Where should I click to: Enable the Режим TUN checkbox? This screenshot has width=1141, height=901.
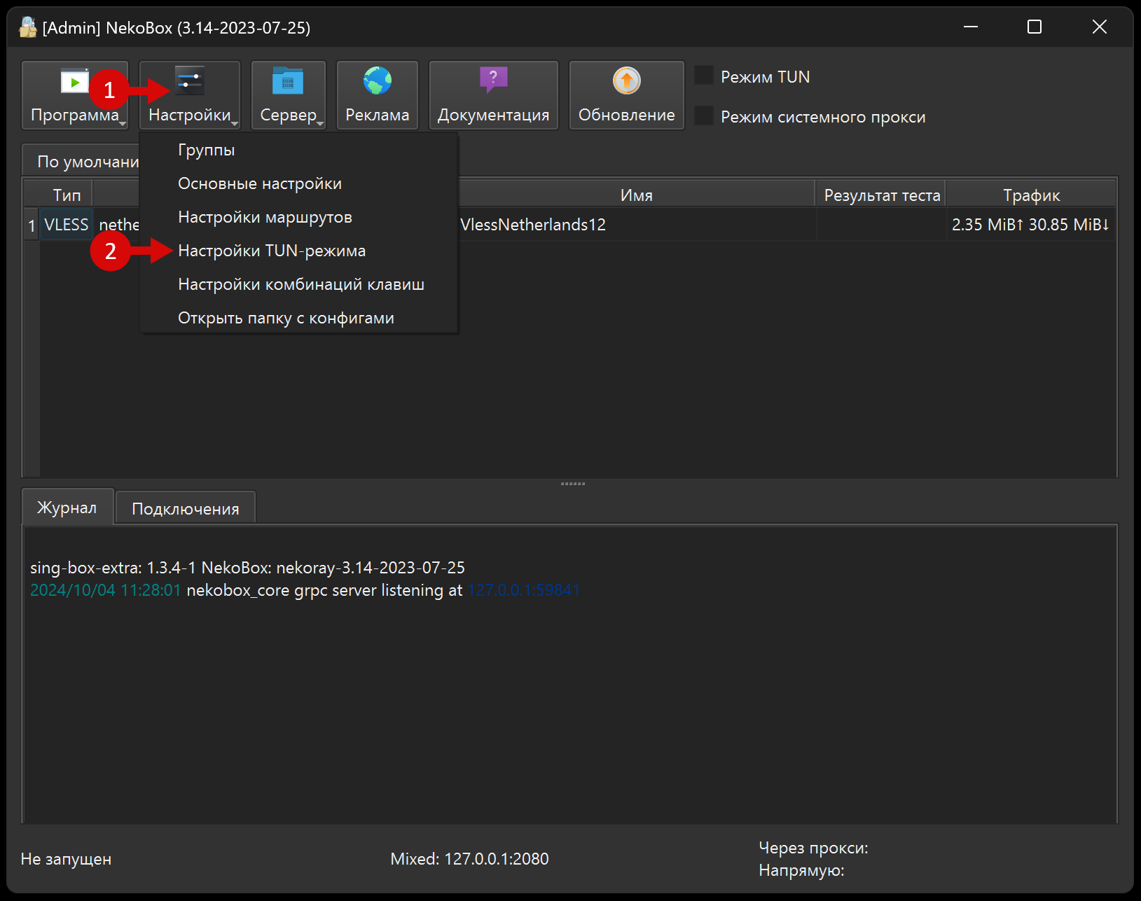pos(704,76)
